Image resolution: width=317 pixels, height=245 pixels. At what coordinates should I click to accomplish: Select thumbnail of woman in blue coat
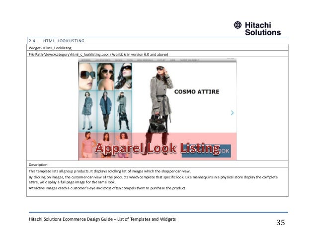[105, 111]
